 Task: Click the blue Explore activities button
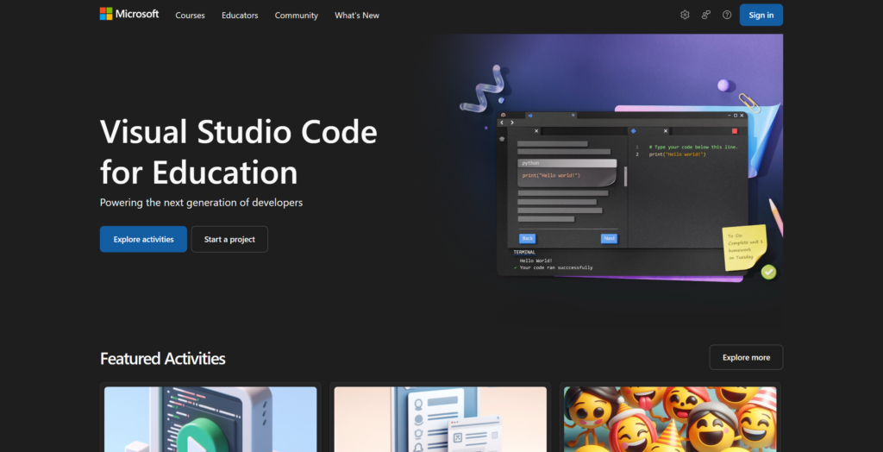143,239
